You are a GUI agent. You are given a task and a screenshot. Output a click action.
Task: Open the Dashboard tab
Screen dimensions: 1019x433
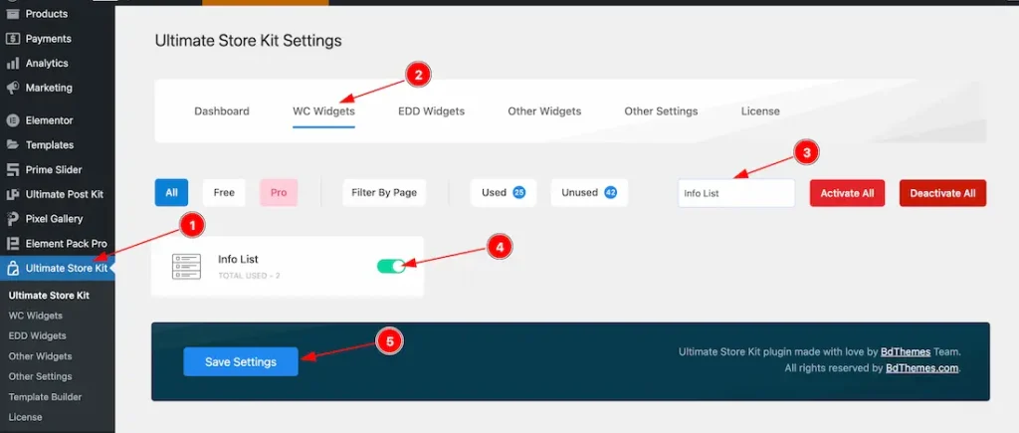(222, 111)
